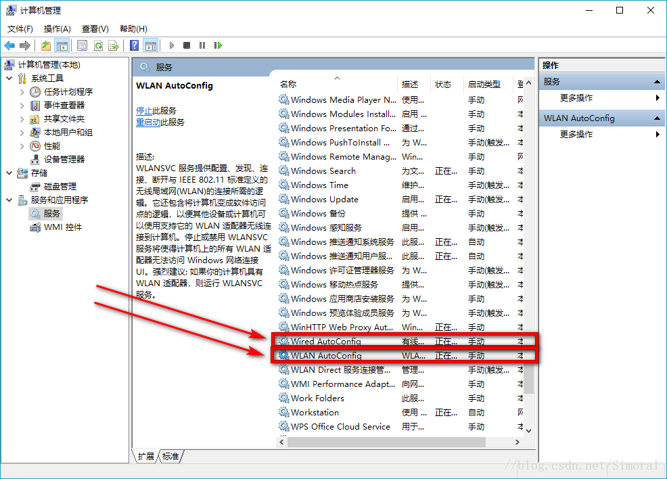Click the 重启动 this service link
This screenshot has width=667, height=479.
(x=148, y=122)
